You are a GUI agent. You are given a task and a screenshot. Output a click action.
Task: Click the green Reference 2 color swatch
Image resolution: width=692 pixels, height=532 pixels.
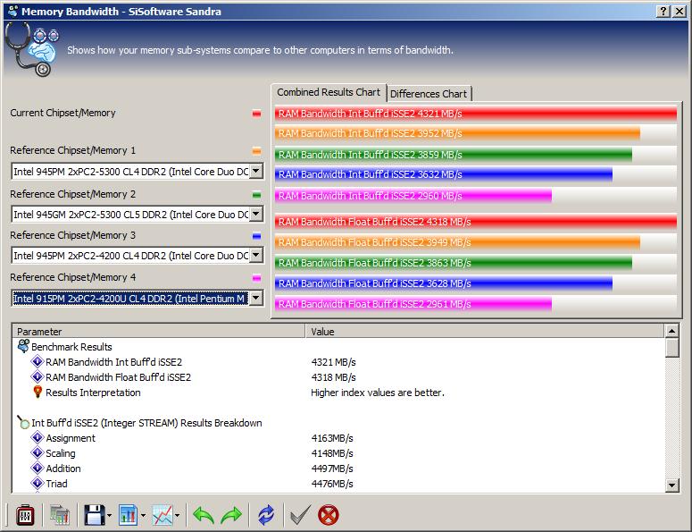pos(256,194)
